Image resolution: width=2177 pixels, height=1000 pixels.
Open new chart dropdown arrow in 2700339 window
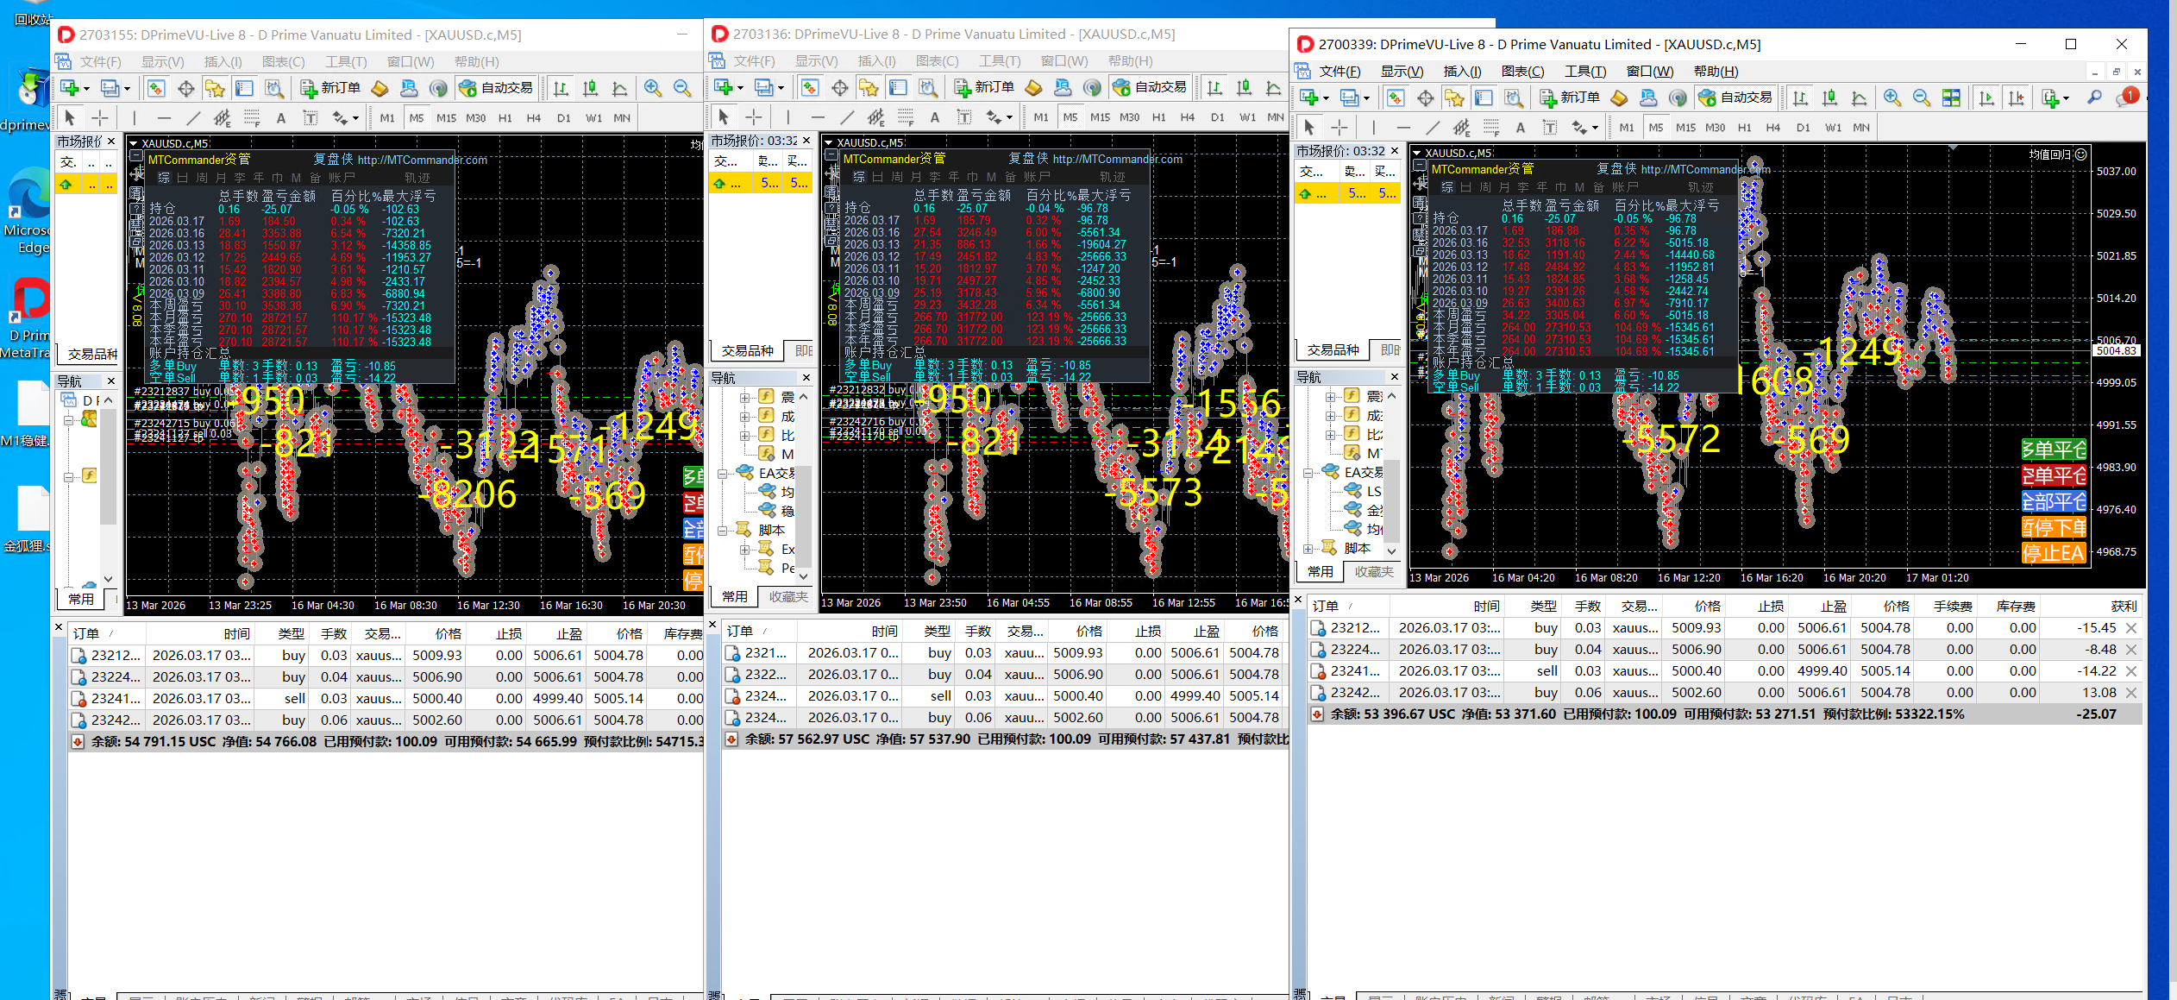click(1326, 98)
